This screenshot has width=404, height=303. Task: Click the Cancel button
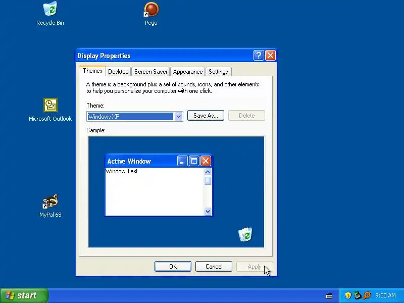[x=214, y=267]
